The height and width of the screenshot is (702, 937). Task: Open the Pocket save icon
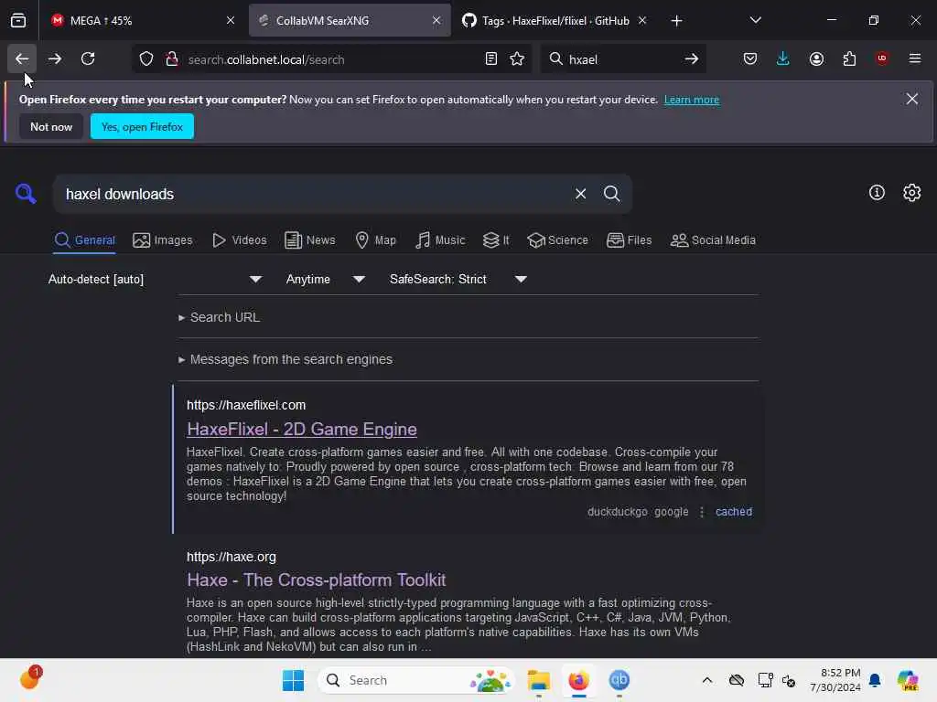(750, 58)
